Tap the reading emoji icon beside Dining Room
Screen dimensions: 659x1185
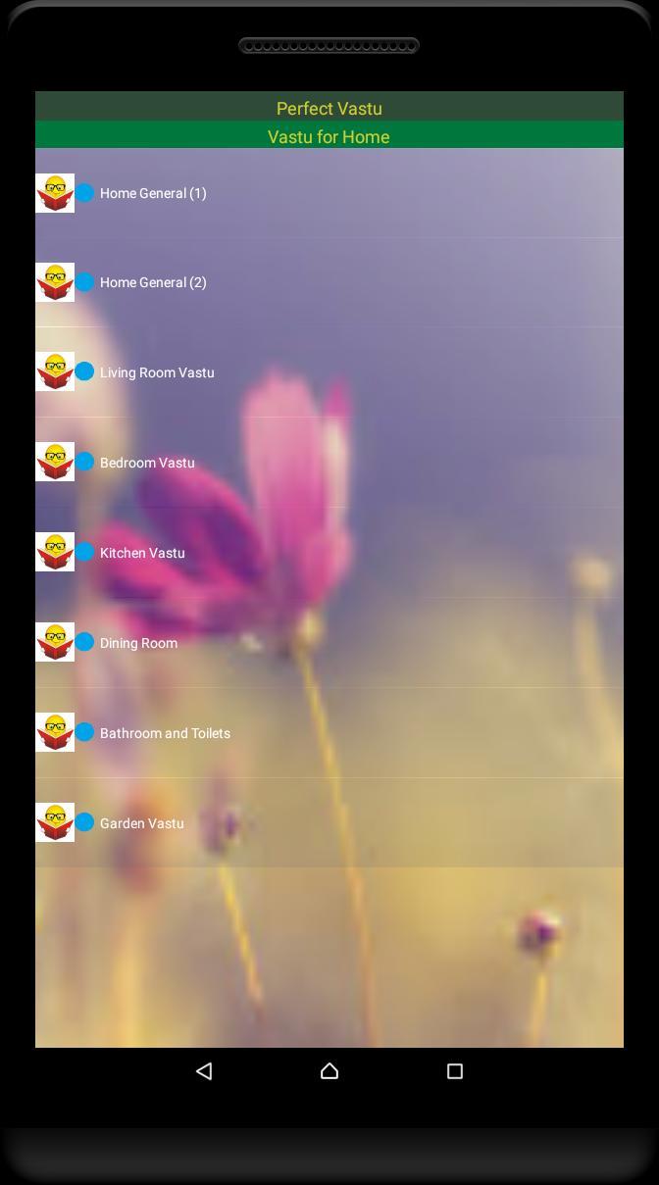pos(55,642)
